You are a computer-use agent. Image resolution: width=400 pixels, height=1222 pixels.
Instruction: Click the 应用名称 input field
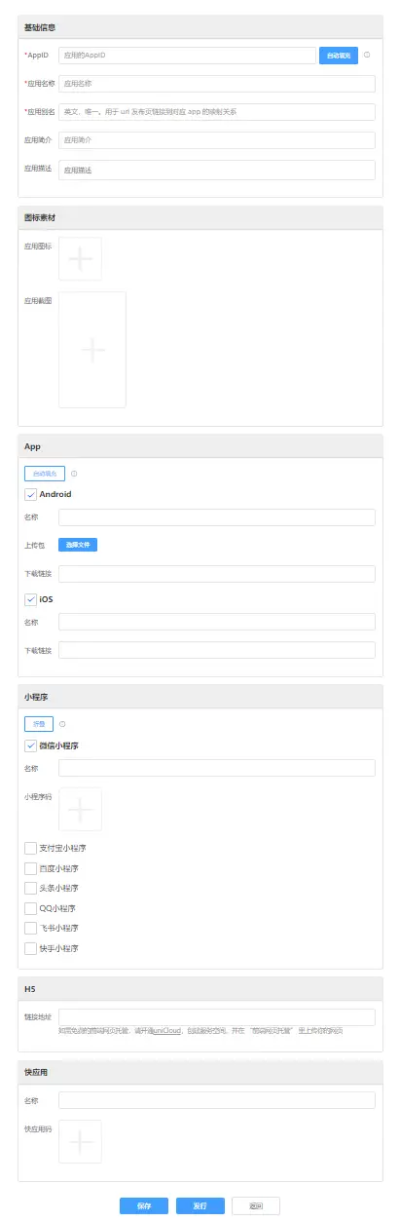[x=217, y=84]
